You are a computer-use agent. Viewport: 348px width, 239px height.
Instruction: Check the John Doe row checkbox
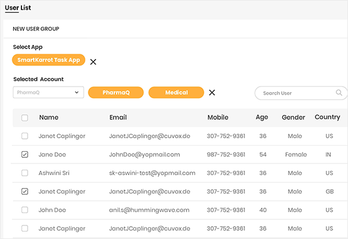25,210
